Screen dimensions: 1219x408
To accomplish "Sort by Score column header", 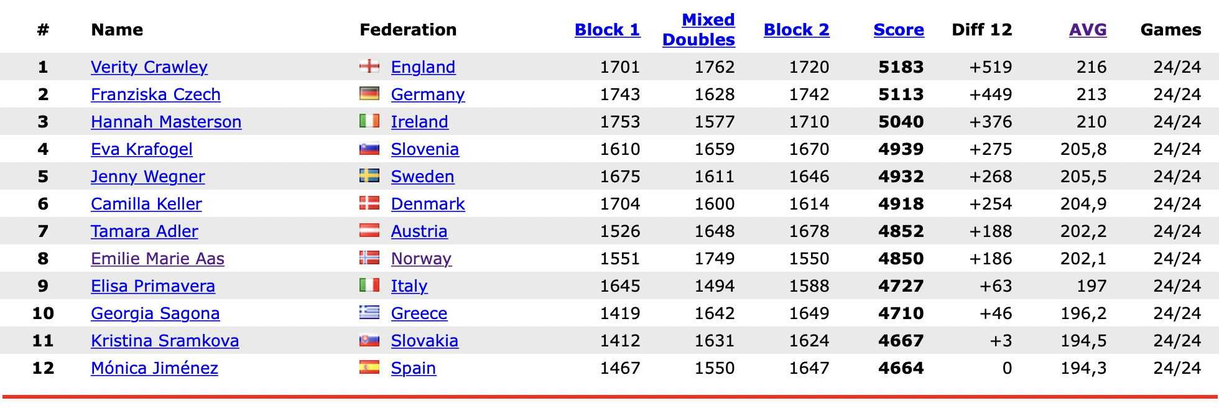I will pyautogui.click(x=899, y=30).
